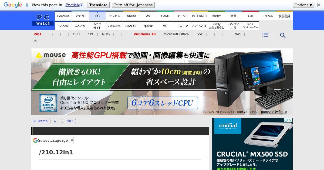The image size is (324, 170).
Task: Click the PC topic link in subnav
Action: pos(36,41)
